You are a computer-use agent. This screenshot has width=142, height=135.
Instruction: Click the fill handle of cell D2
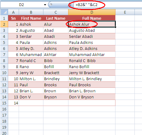point(115,27)
